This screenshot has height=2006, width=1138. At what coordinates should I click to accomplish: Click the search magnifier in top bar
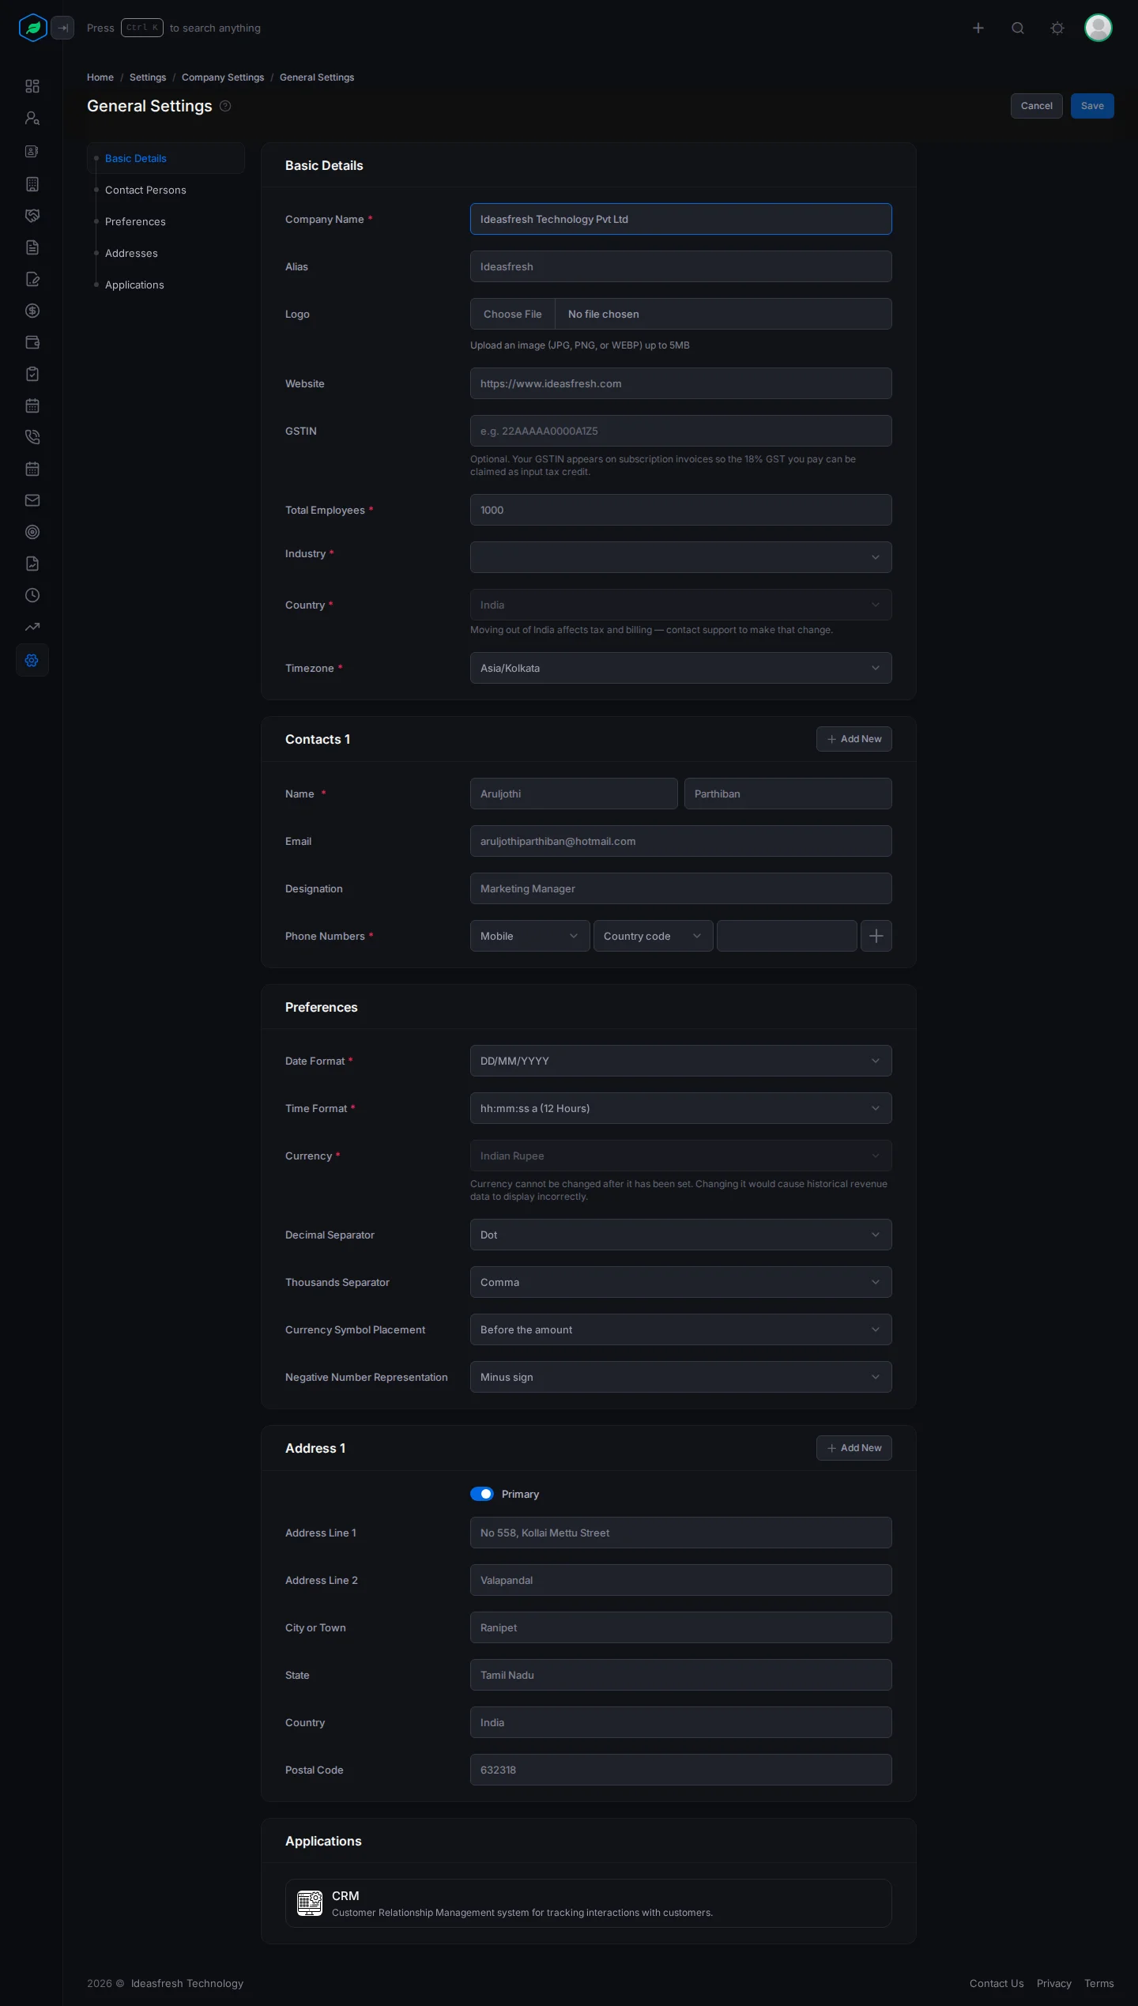point(1018,28)
